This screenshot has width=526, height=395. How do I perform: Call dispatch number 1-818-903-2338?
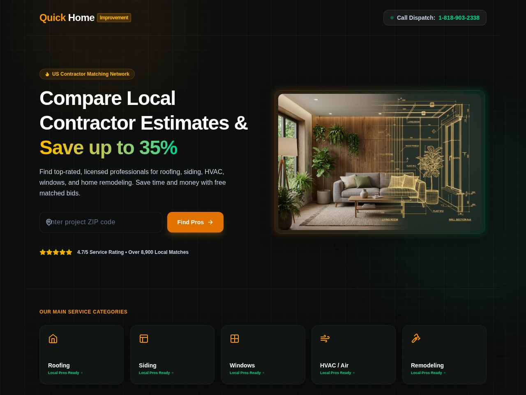pos(459,18)
